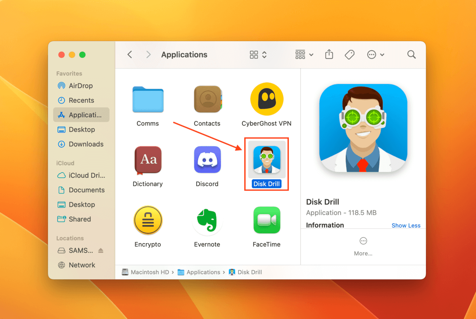Select the Disk Drill app icon
The width and height of the screenshot is (476, 319).
[267, 159]
